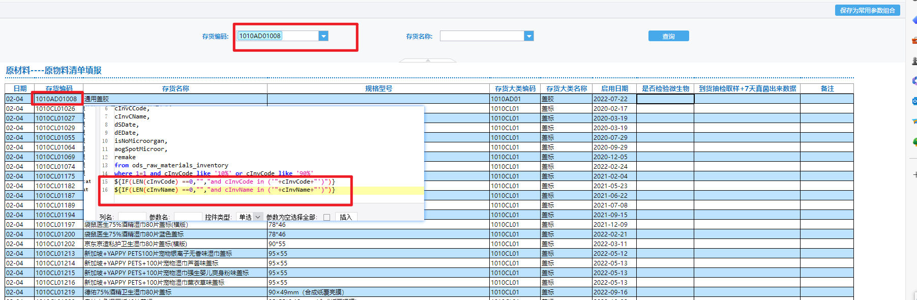Click the isNoMicroorgan line in the SQL editor
917x300 pixels.
click(x=141, y=141)
